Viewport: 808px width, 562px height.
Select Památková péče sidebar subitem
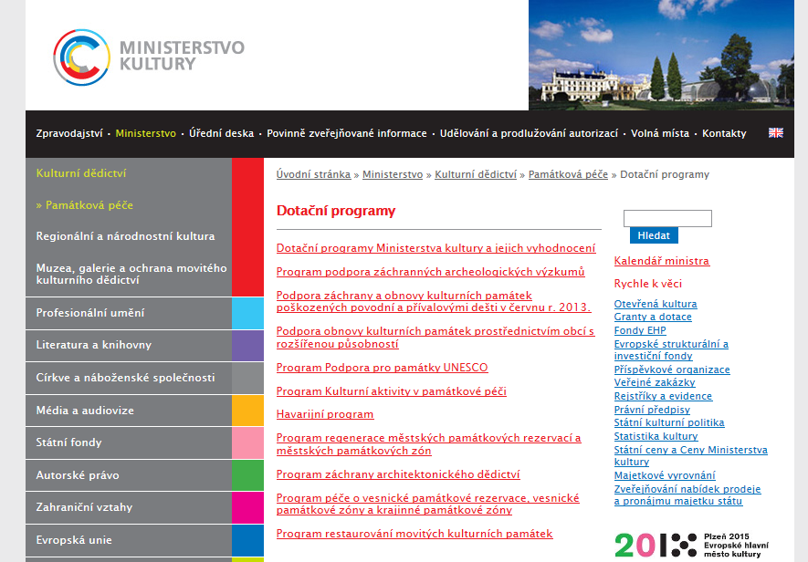pyautogui.click(x=85, y=205)
